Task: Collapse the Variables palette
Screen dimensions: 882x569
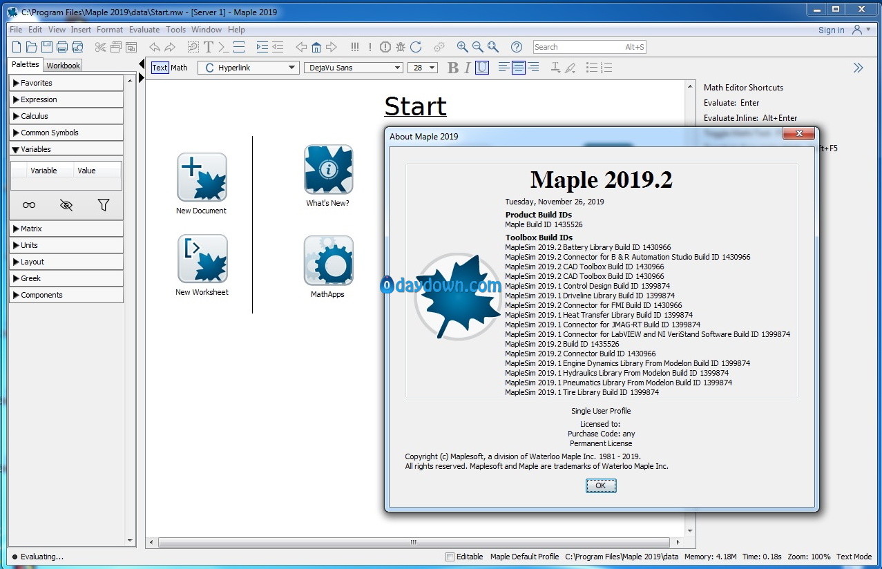Action: pos(66,149)
